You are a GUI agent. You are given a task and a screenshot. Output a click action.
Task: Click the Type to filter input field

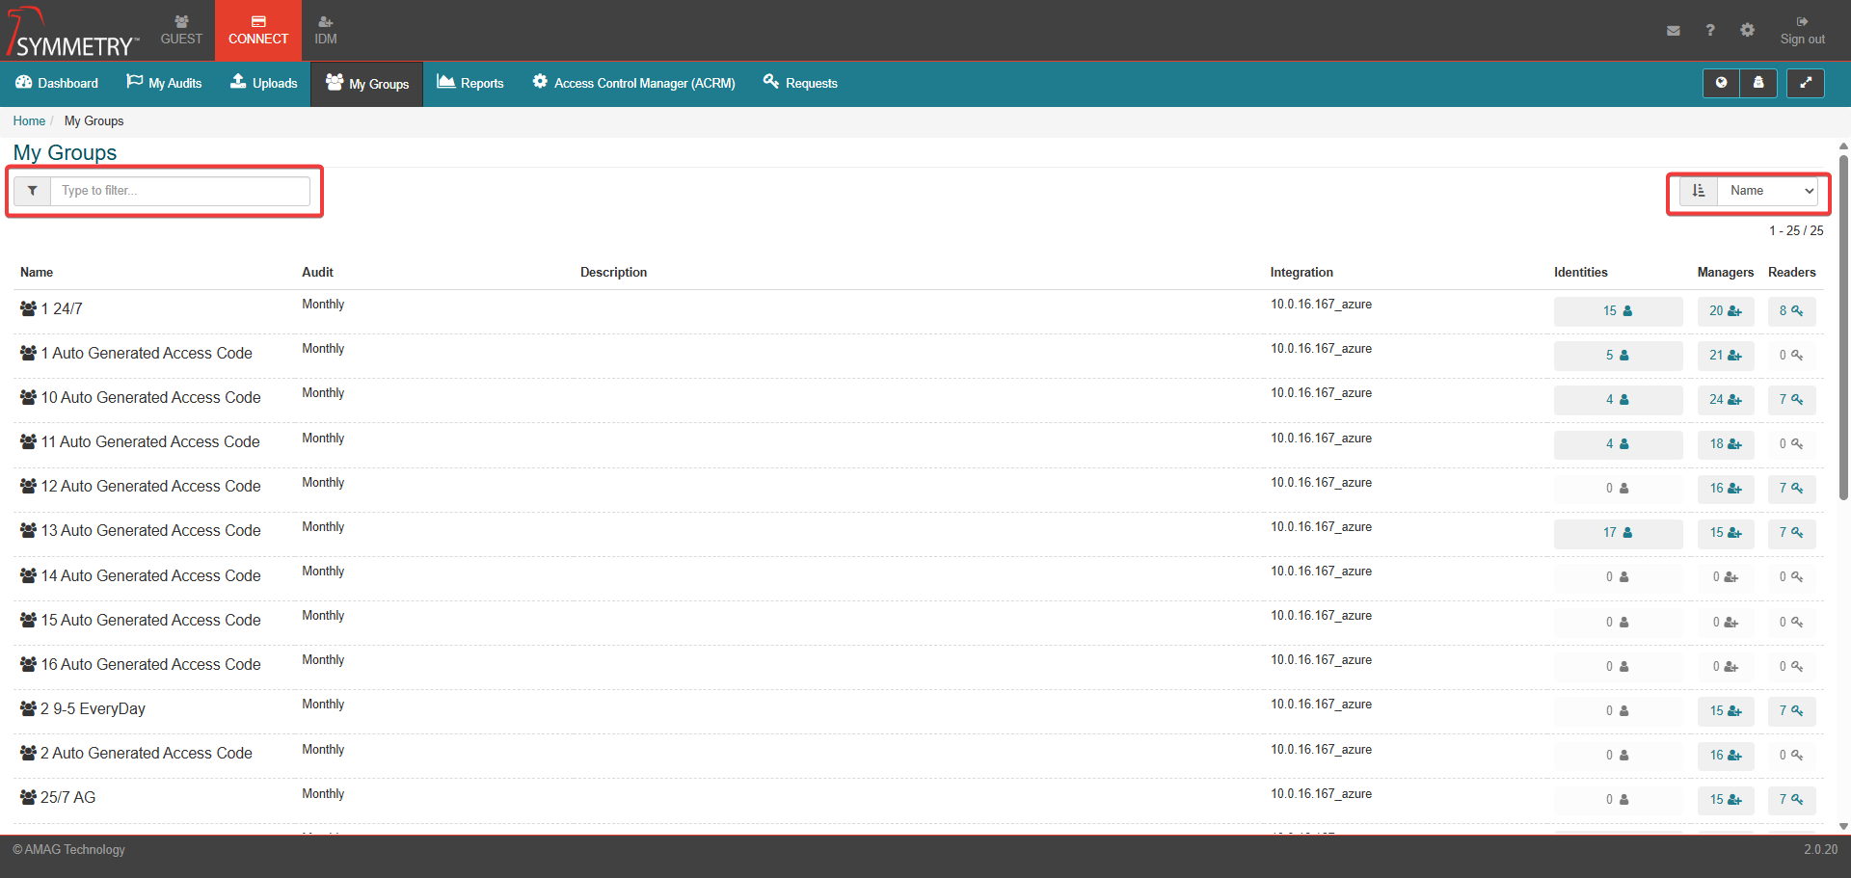tap(180, 191)
